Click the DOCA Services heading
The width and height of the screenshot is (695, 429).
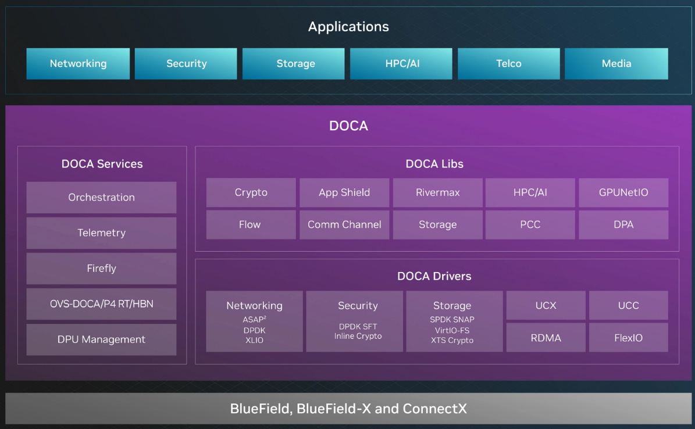pyautogui.click(x=102, y=164)
